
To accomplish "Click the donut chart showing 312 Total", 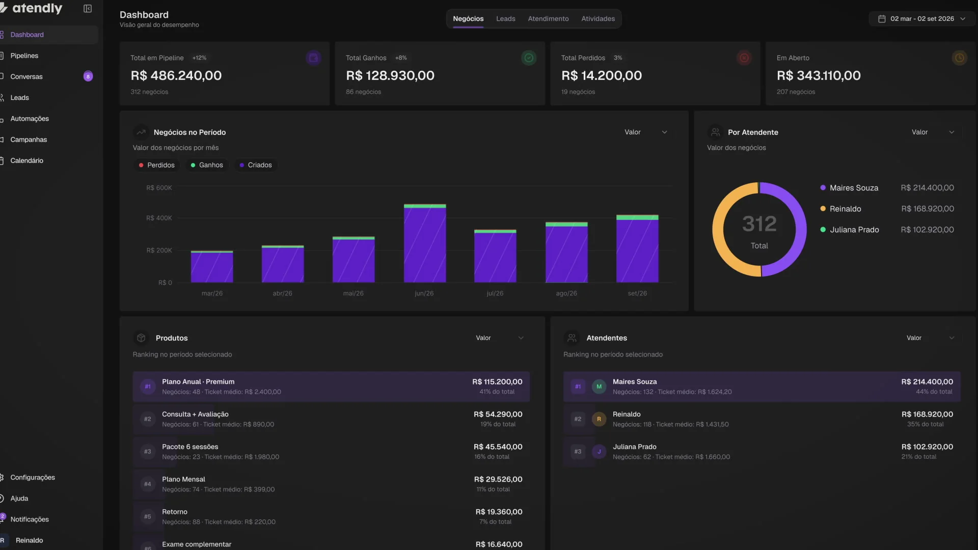I will (x=759, y=230).
